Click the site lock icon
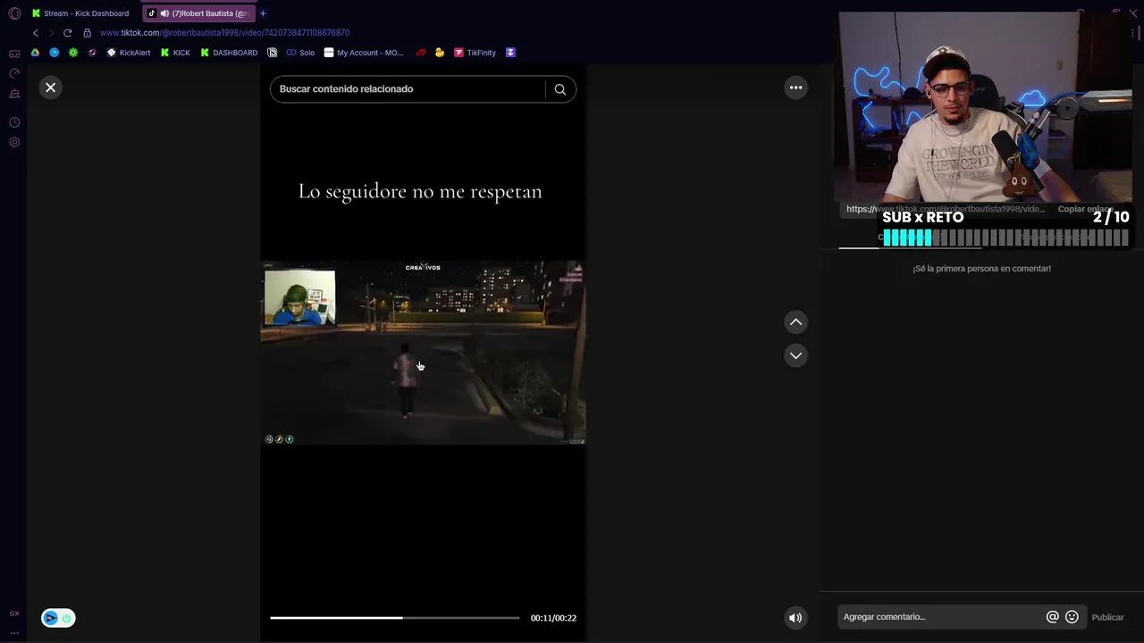Image resolution: width=1144 pixels, height=643 pixels. (x=87, y=33)
